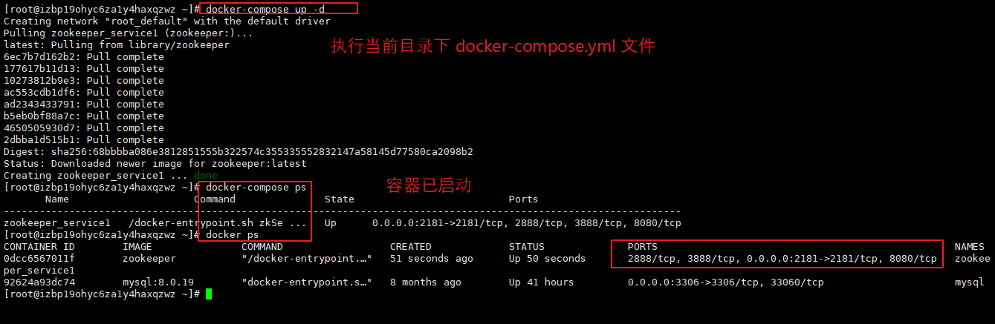This screenshot has height=324, width=995.
Task: Click the 'Up 50 seconds' status
Action: tap(548, 259)
